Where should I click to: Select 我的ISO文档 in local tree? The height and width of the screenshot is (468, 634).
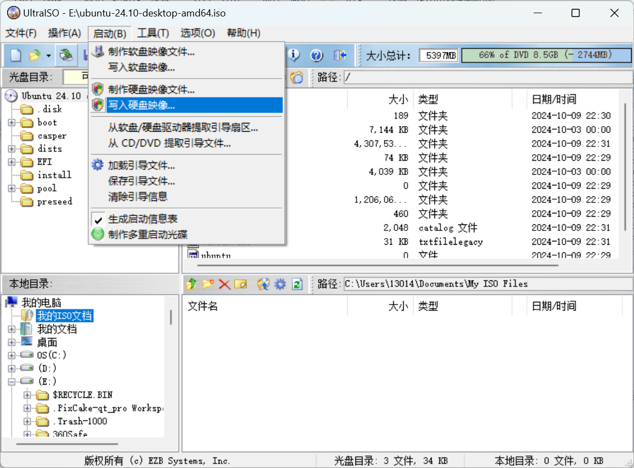(x=65, y=316)
